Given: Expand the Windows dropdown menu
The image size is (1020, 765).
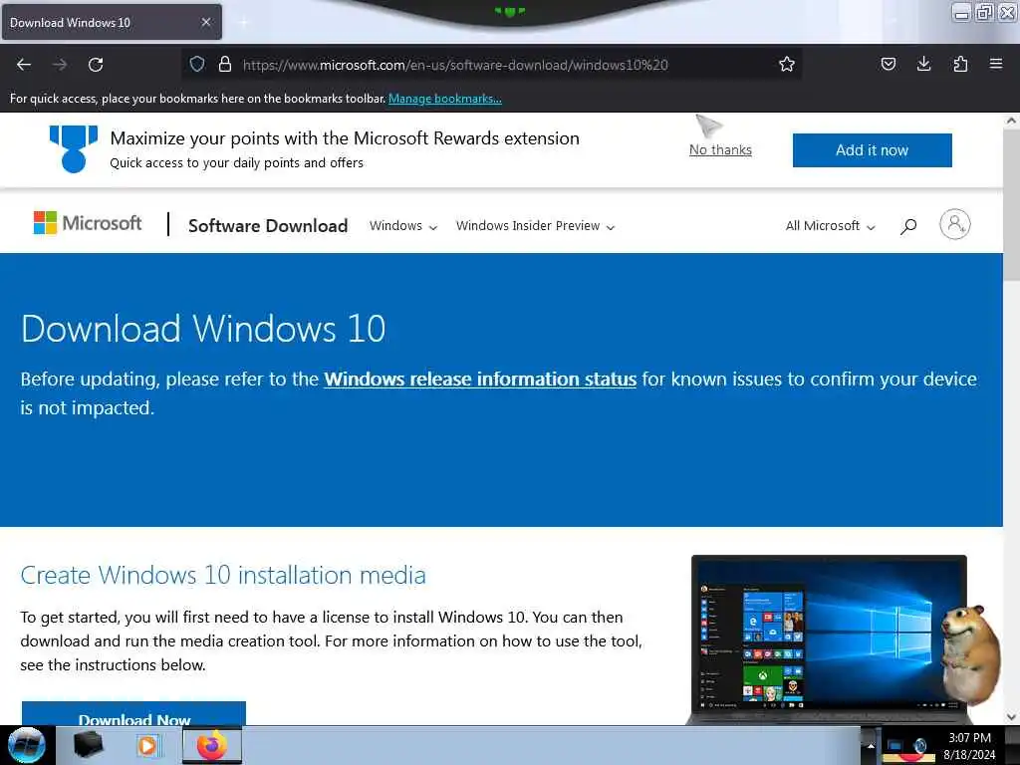Looking at the screenshot, I should point(403,226).
